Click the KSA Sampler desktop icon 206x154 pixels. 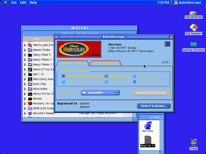click(194, 28)
